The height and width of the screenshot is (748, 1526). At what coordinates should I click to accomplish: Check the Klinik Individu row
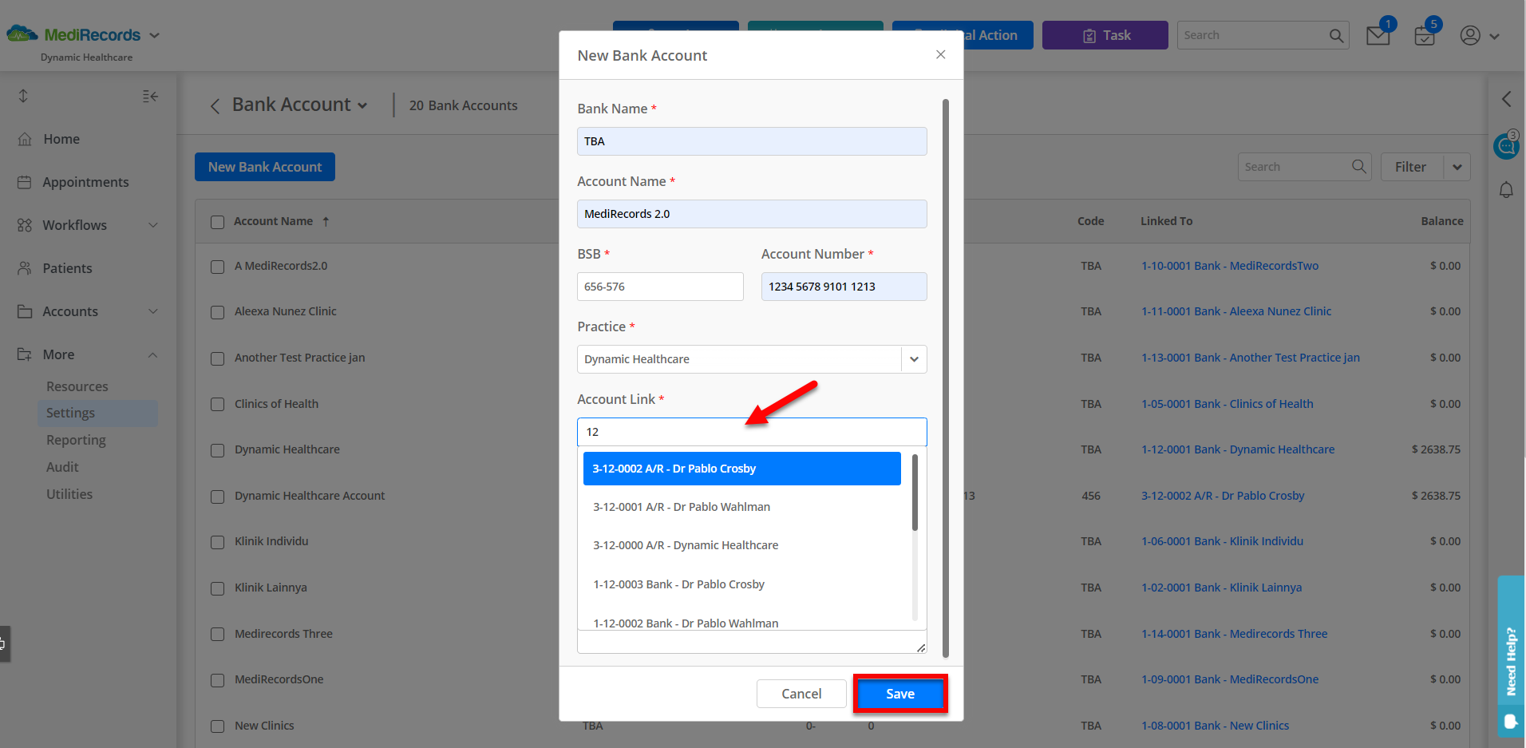click(217, 542)
